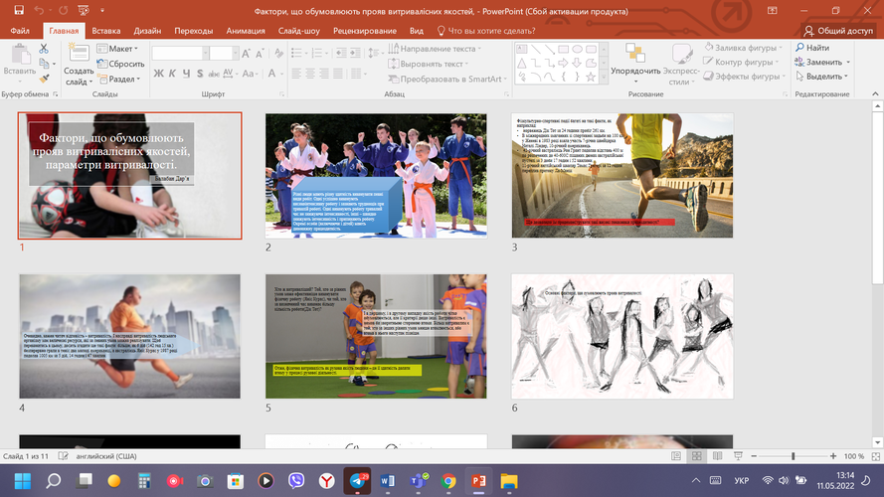Click Заменить replace button

point(822,62)
